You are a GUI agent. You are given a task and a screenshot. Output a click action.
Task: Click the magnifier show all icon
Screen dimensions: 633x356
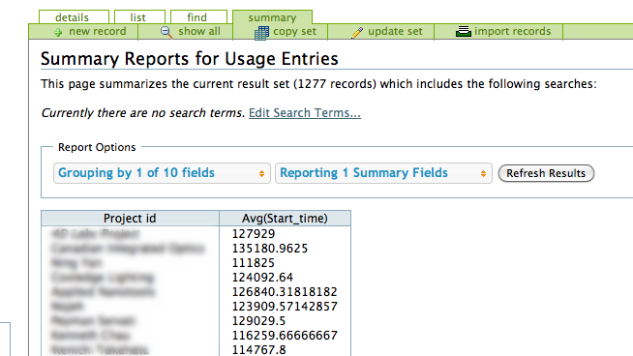click(166, 32)
